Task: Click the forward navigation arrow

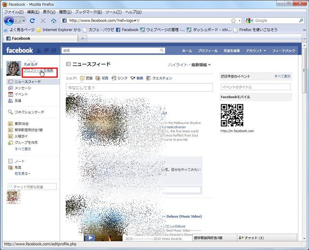Action: [x=18, y=21]
